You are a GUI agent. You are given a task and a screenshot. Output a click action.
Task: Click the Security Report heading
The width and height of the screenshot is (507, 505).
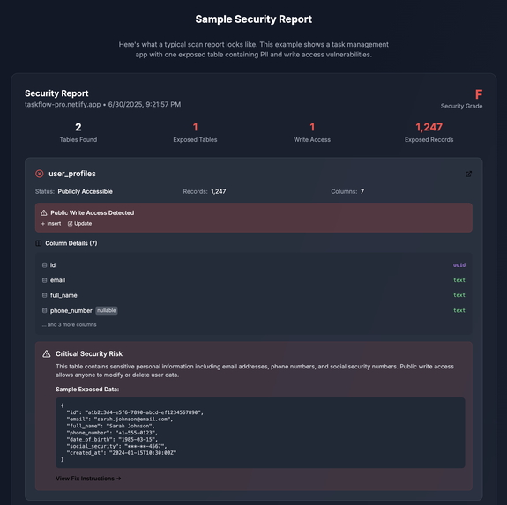pyautogui.click(x=56, y=93)
